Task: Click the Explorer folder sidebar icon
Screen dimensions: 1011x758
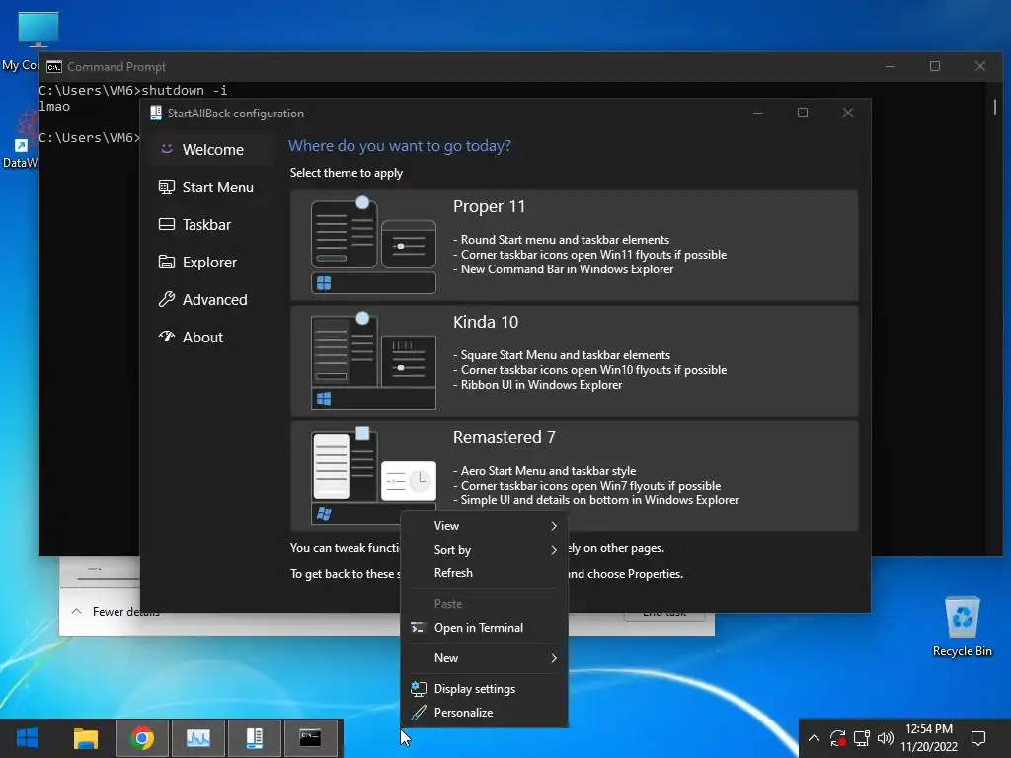Action: [166, 262]
